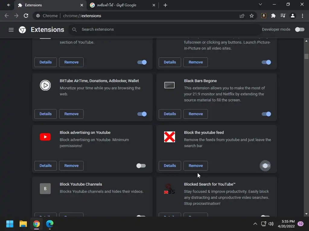Switch to the Google sign-in tab
The image size is (309, 231).
tap(122, 5)
